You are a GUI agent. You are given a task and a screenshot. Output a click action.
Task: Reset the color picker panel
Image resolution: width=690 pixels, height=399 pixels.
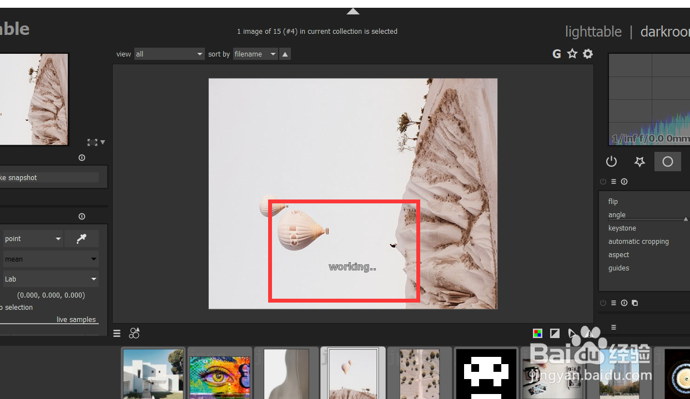pyautogui.click(x=82, y=217)
